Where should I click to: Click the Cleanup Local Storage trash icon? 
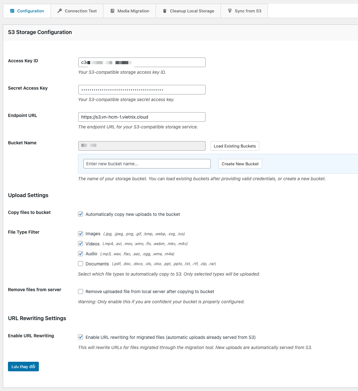(165, 11)
